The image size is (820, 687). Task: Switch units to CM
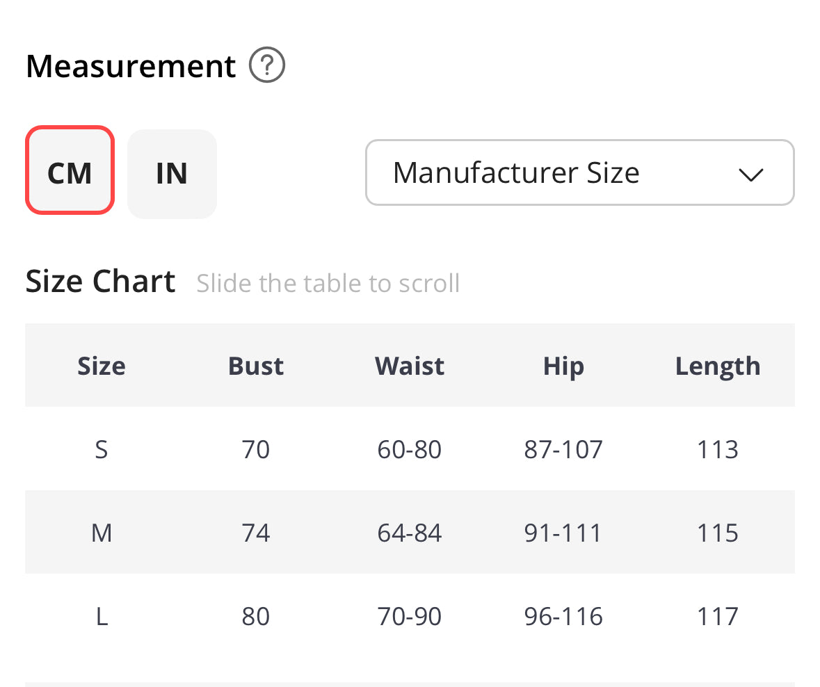[x=70, y=172]
